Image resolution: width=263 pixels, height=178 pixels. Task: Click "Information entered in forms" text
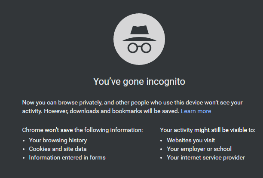67,157
